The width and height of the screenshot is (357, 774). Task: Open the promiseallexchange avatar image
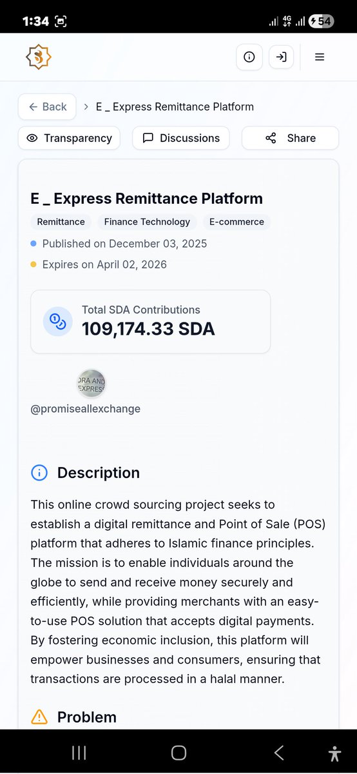click(x=92, y=384)
